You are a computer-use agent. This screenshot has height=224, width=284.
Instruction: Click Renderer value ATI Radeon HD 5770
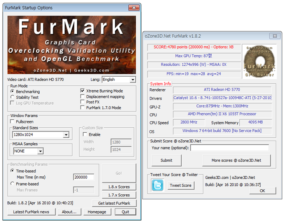[222, 90]
